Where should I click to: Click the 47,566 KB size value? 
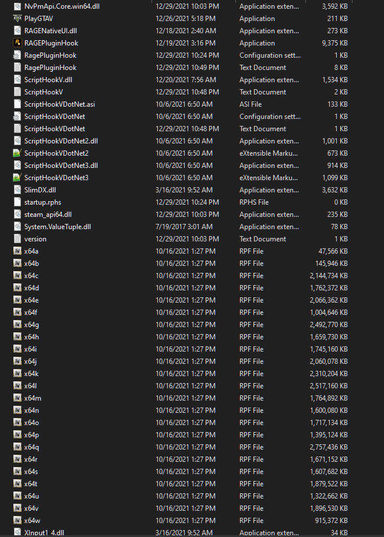point(333,251)
